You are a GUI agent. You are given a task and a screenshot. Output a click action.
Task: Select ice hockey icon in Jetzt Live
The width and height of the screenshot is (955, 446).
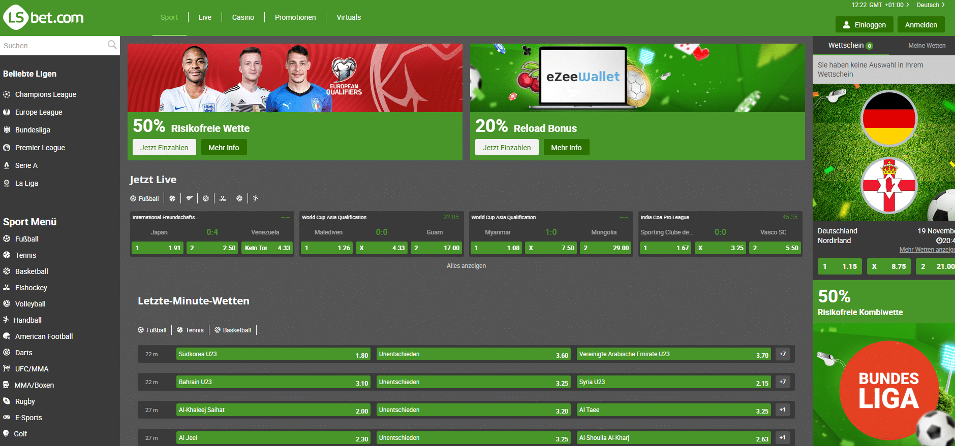(x=223, y=198)
